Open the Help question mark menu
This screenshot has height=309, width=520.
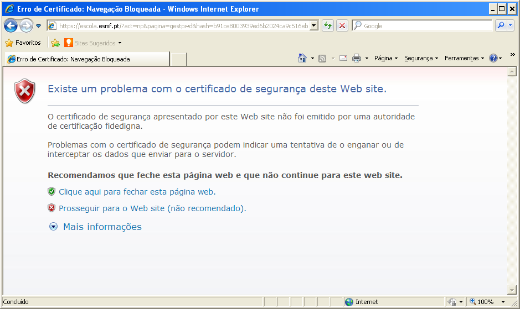(493, 58)
